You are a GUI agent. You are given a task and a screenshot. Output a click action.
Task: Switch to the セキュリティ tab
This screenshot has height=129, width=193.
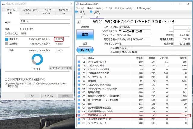click(x=11, y=10)
